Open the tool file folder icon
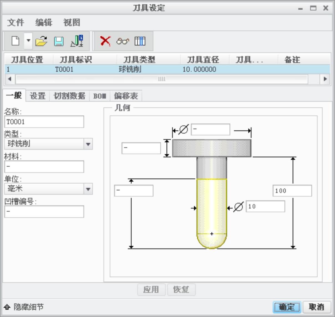 (41, 41)
